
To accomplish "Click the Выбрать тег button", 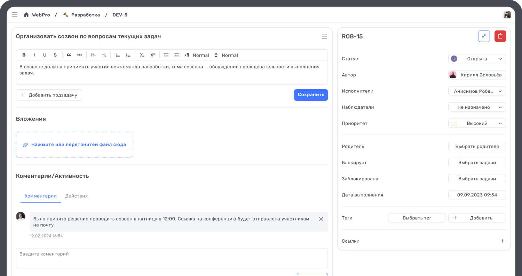I will 417,218.
